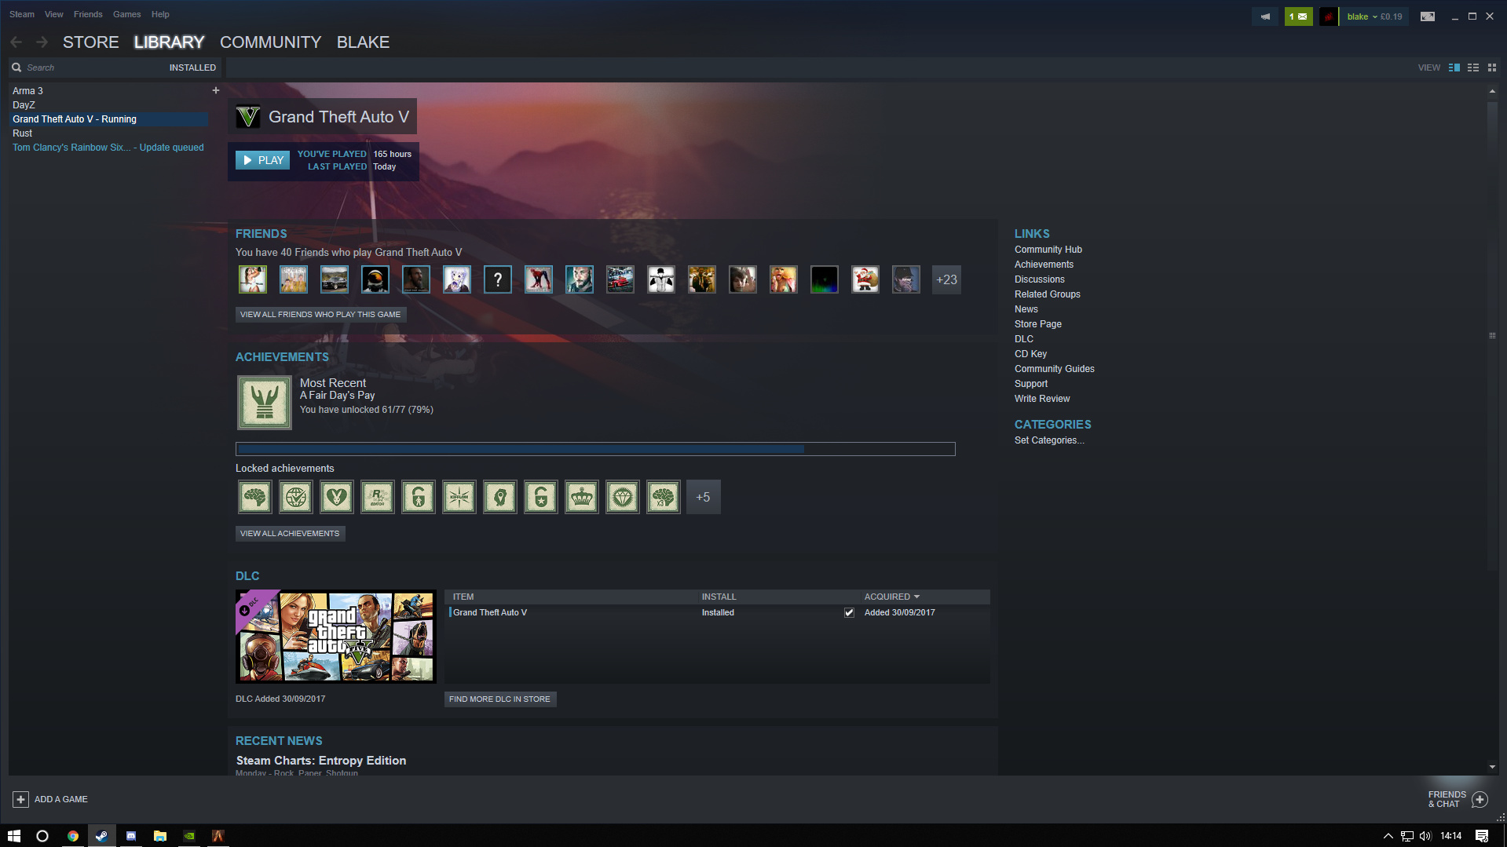Select Rust in the game list
This screenshot has width=1507, height=847.
click(x=22, y=133)
